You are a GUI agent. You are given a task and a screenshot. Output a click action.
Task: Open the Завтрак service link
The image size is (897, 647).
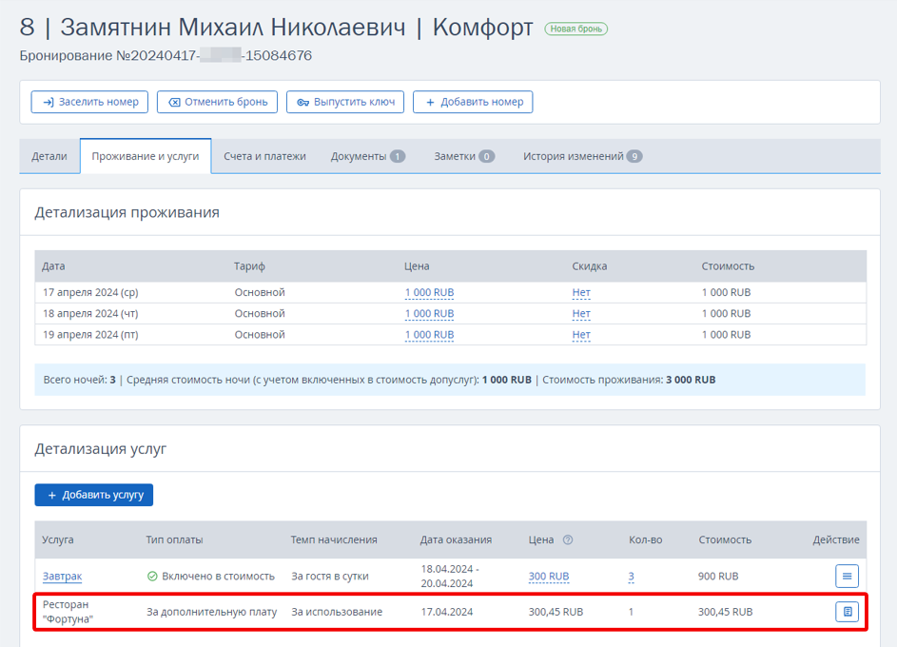pos(63,576)
